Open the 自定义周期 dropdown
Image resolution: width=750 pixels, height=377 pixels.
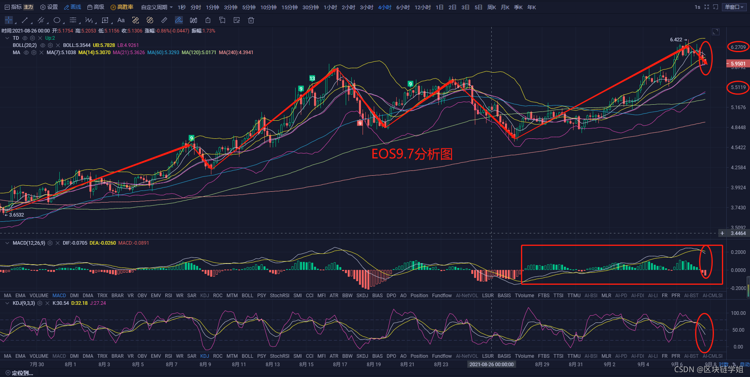click(x=157, y=7)
